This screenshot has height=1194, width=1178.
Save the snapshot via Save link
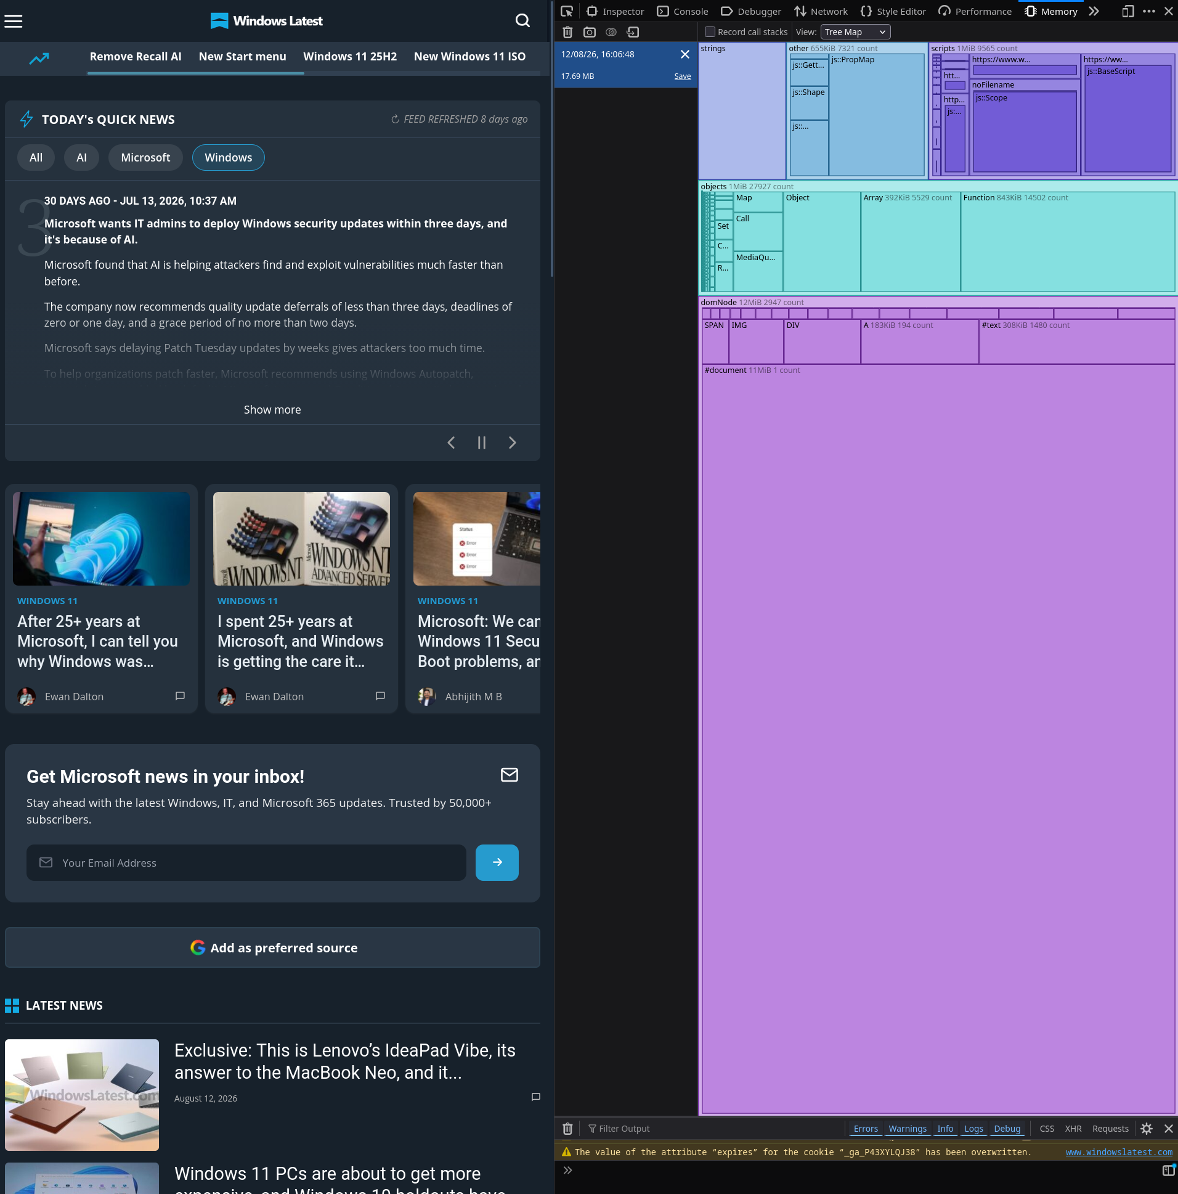pos(682,76)
